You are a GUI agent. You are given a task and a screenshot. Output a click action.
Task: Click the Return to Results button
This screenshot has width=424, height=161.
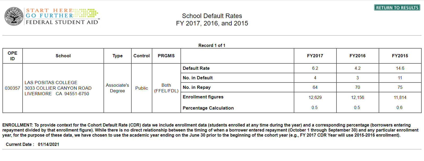pyautogui.click(x=397, y=7)
